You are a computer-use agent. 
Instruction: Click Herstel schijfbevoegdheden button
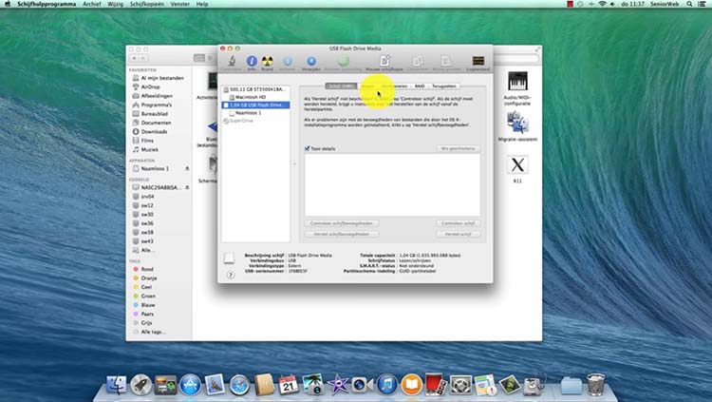coord(342,234)
